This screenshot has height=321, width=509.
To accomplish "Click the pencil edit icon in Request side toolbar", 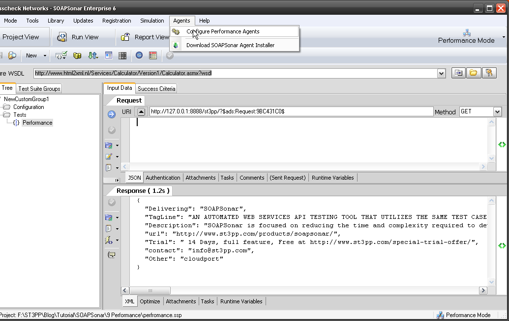I will 109,157.
